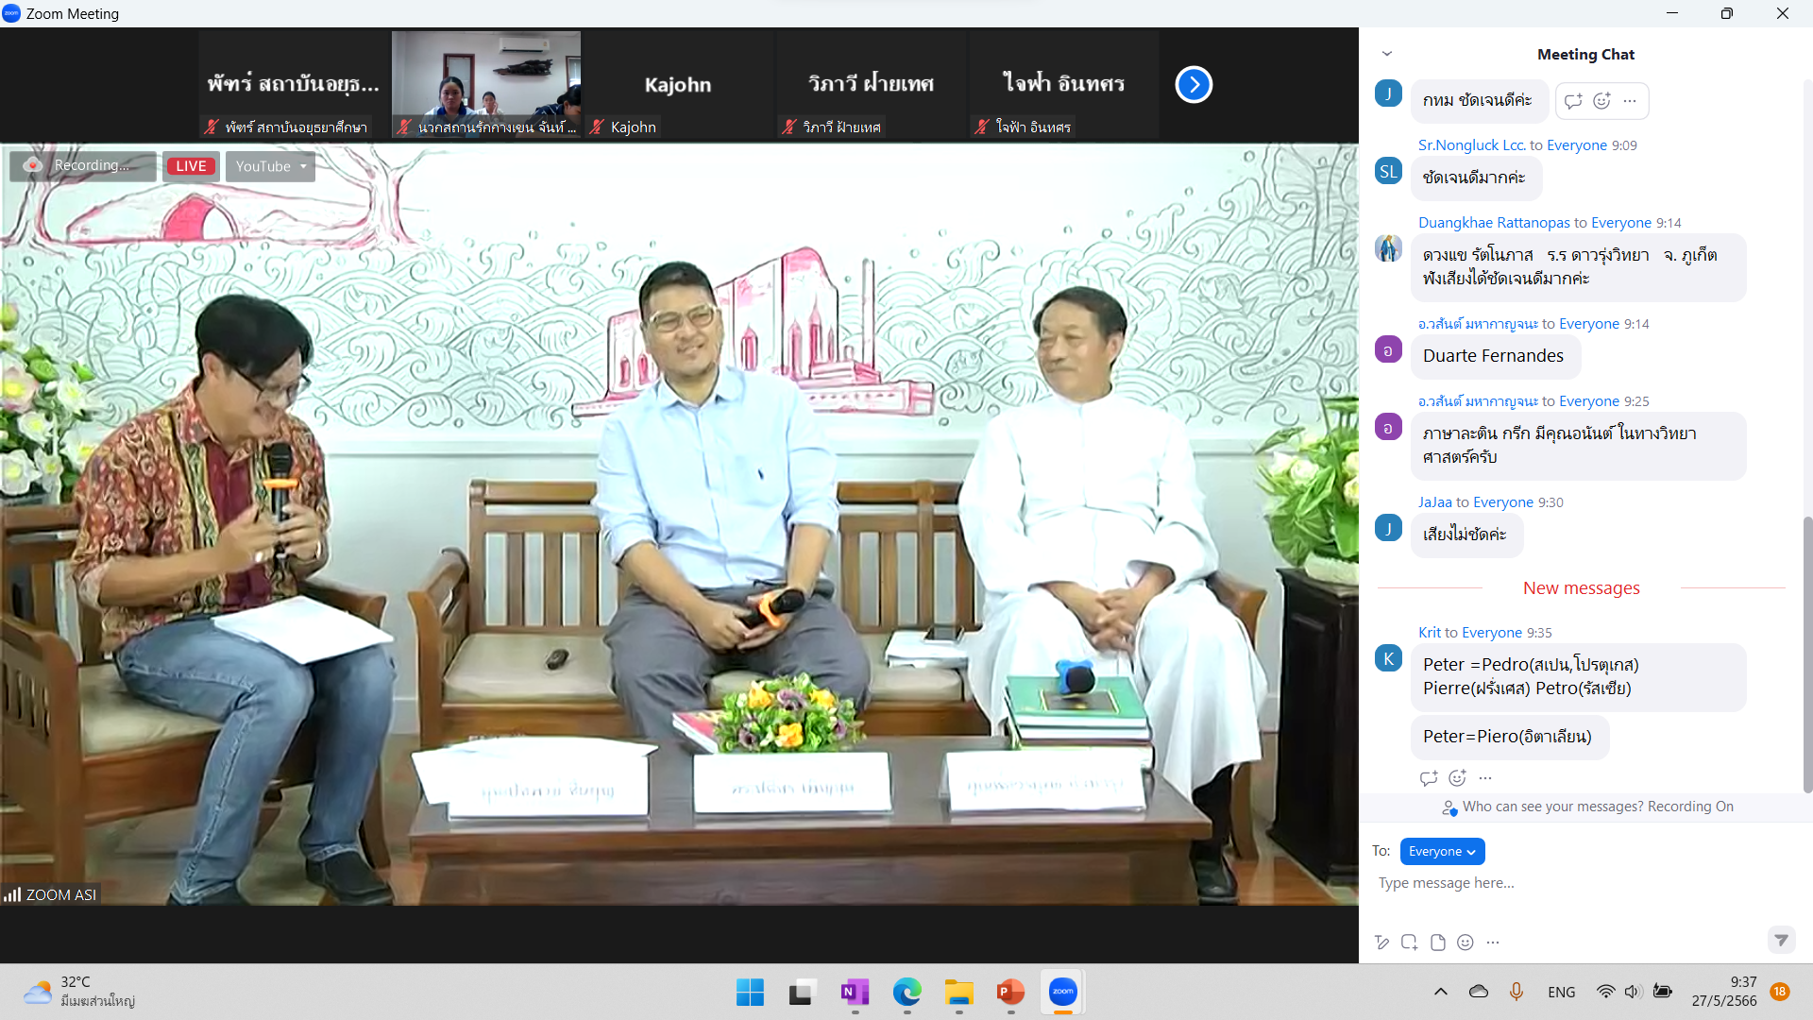Select วิภาวี participant tile
This screenshot has height=1020, width=1813.
tap(870, 85)
